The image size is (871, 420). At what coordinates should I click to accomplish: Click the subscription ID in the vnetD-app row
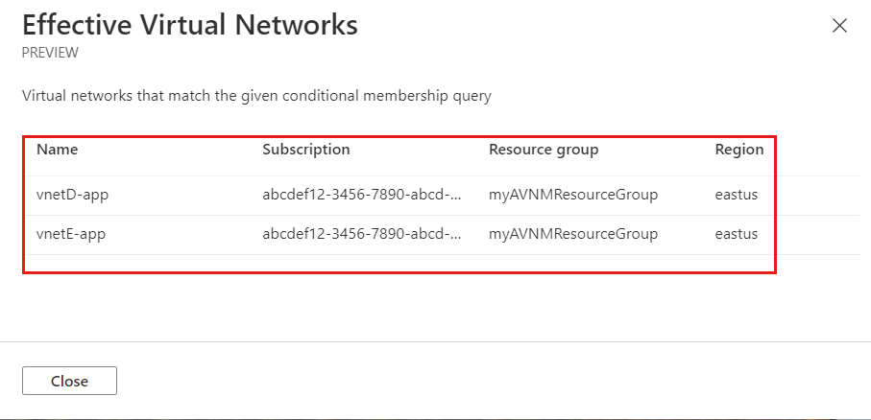point(362,195)
